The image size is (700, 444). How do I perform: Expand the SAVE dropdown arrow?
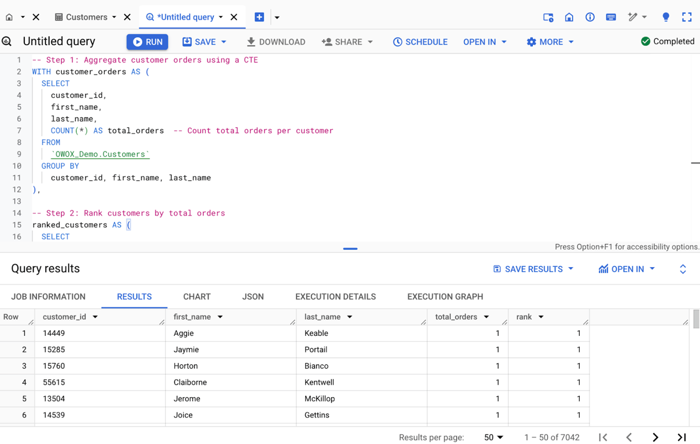[224, 42]
